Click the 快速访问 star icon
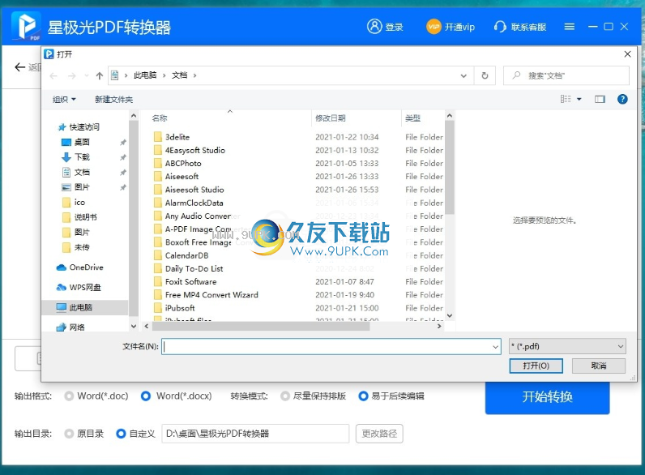Image resolution: width=645 pixels, height=475 pixels. pos(62,127)
